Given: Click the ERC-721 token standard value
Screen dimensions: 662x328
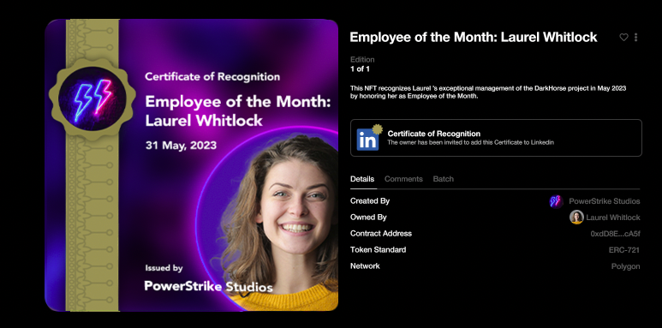Looking at the screenshot, I should [x=624, y=250].
